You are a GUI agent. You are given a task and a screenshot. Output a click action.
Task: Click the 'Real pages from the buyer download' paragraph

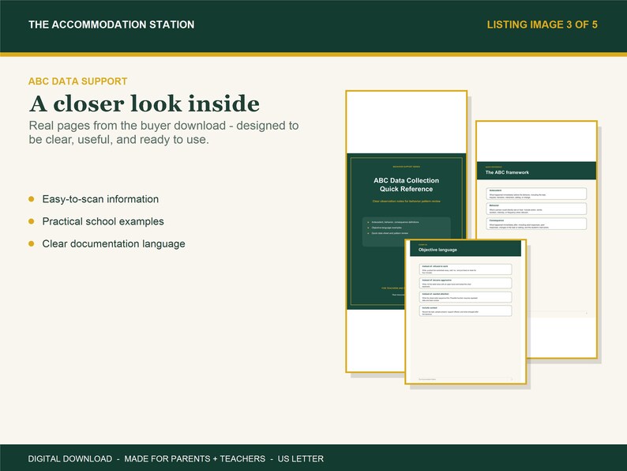(x=163, y=133)
